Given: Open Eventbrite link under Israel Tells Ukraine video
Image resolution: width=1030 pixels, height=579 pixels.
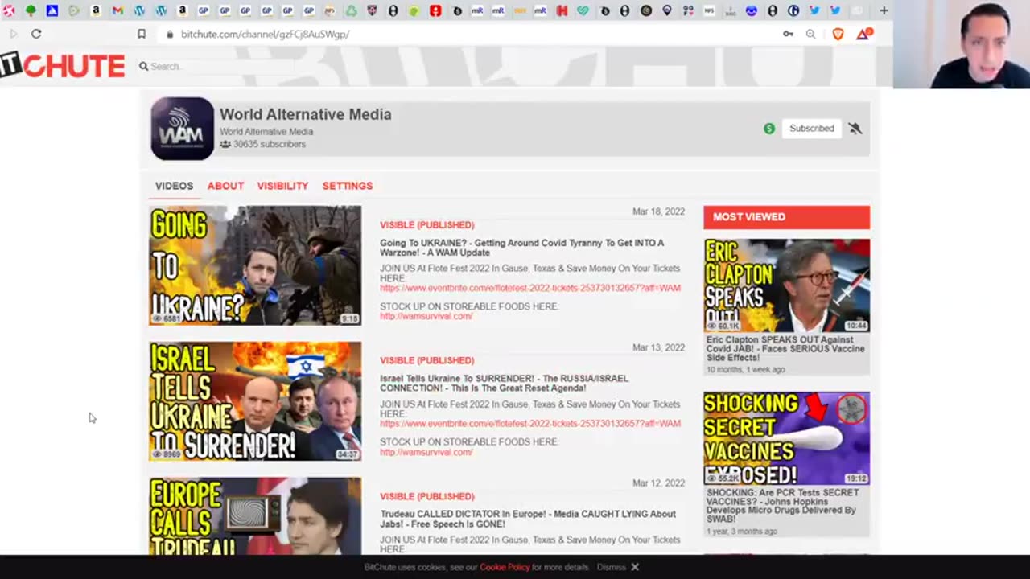Looking at the screenshot, I should pyautogui.click(x=530, y=424).
